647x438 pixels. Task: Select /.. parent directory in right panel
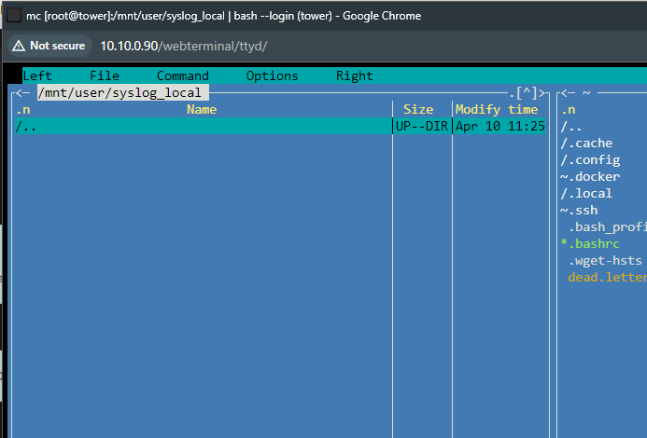tap(571, 127)
